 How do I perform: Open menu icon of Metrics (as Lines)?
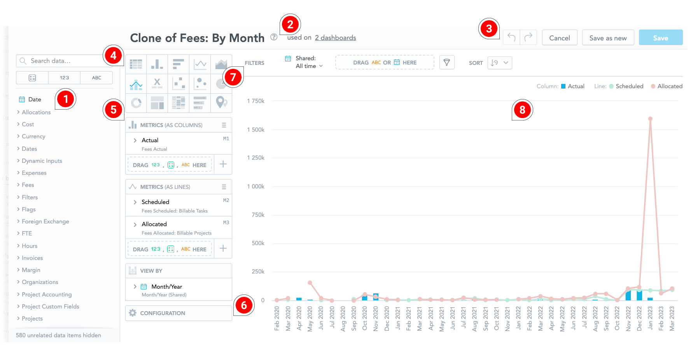(224, 187)
